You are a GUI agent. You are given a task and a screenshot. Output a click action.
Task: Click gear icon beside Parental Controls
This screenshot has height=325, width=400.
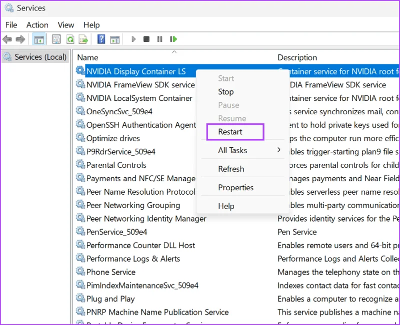tap(80, 164)
